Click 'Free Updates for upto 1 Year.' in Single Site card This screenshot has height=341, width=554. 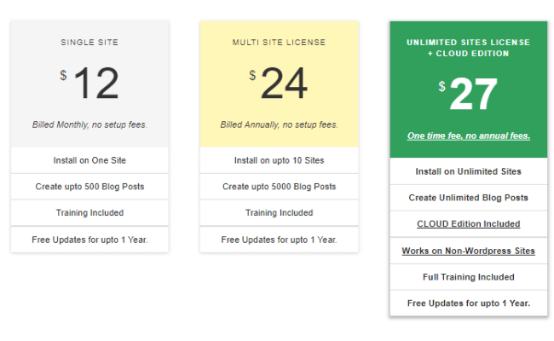(89, 240)
